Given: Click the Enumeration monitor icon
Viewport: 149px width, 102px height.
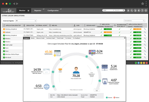Looking at the screenshot, I should click(x=92, y=53).
